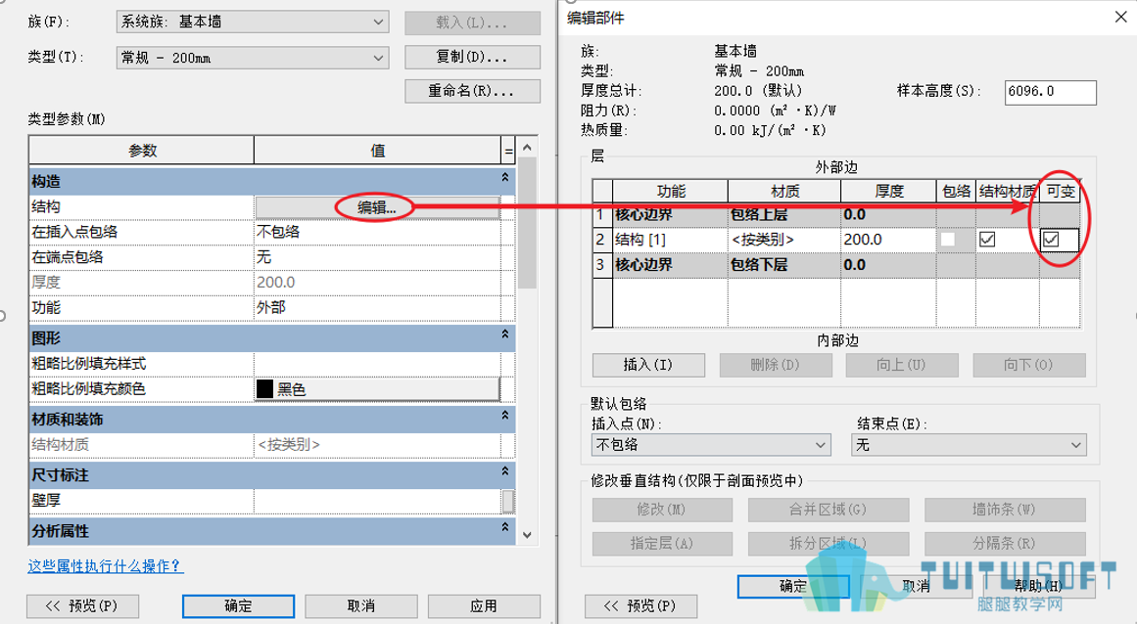Collapse the 分析属性 section
Image resolution: width=1137 pixels, height=624 pixels.
click(505, 527)
